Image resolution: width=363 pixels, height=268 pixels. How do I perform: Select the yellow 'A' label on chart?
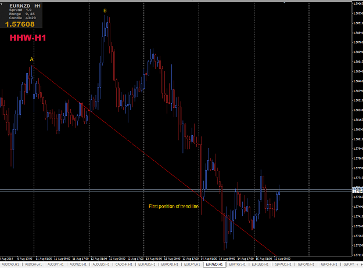tap(32, 59)
